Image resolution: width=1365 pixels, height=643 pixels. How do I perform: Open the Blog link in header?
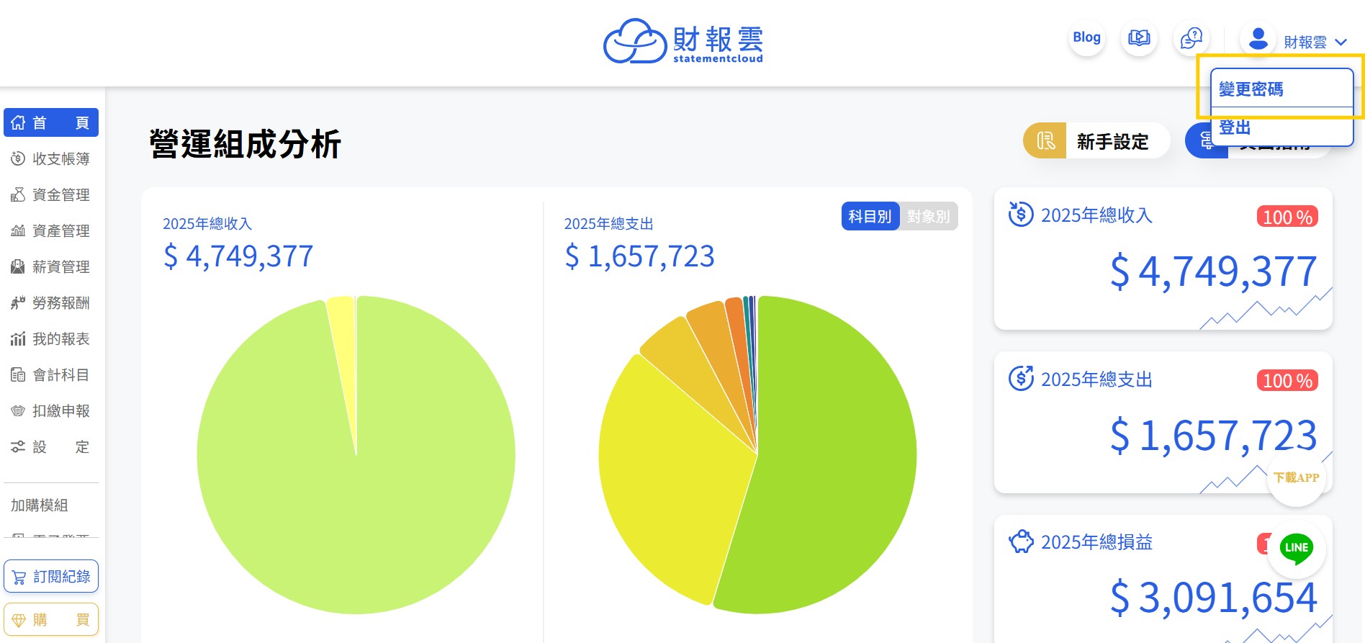tap(1086, 37)
